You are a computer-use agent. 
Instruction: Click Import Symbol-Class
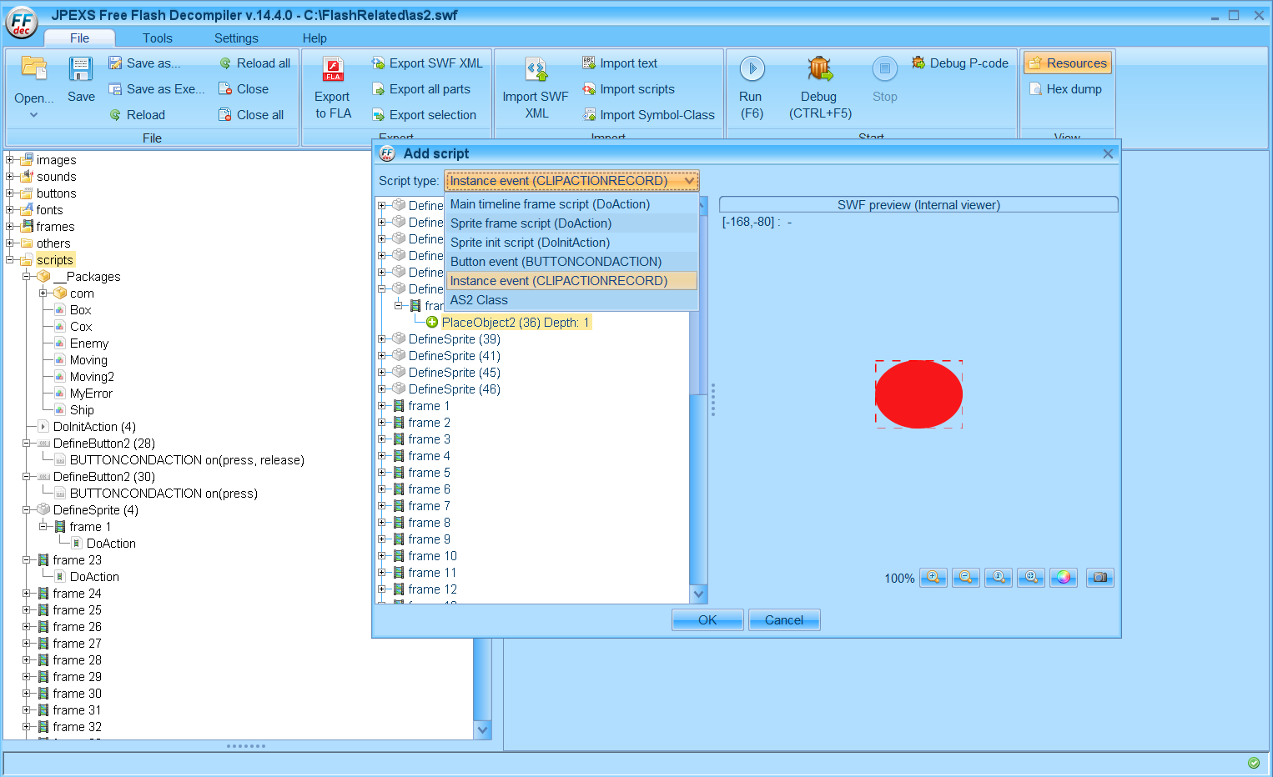pyautogui.click(x=648, y=115)
